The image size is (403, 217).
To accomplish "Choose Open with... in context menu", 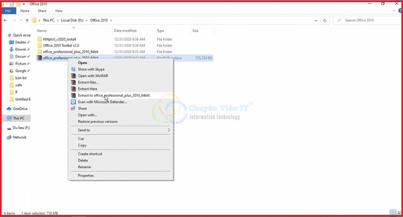I will pyautogui.click(x=121, y=115).
